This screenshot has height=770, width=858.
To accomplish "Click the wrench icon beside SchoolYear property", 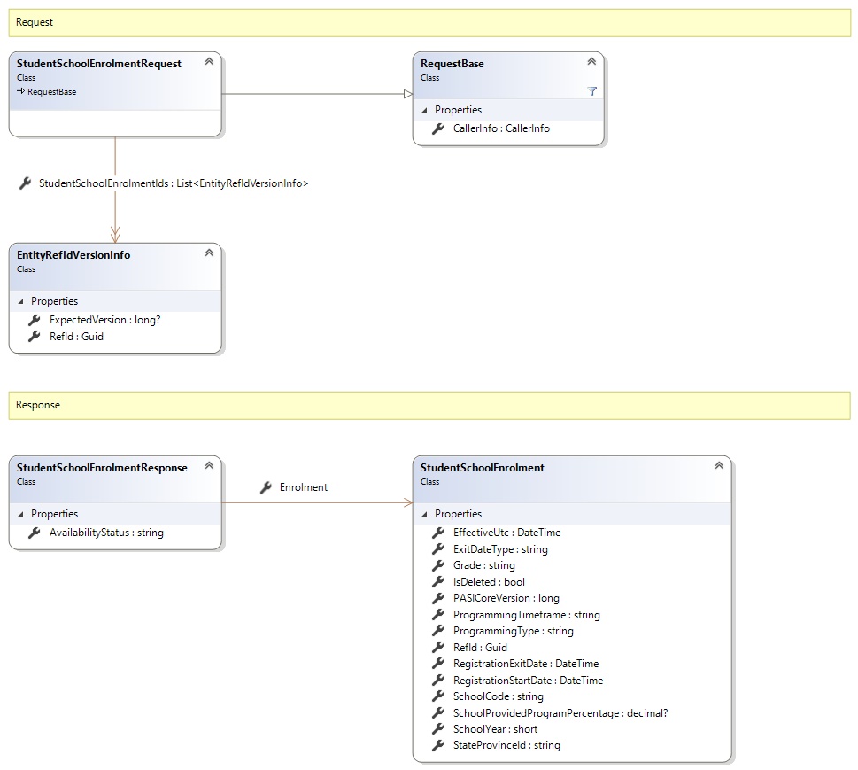I will 437,729.
